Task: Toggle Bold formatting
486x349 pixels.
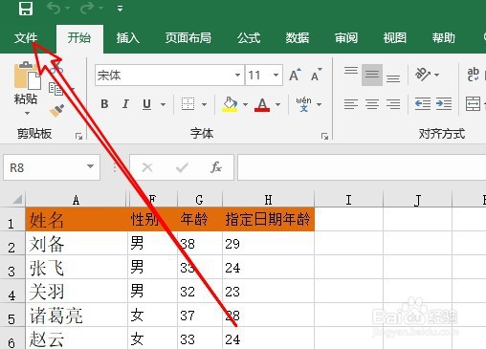Action: pyautogui.click(x=104, y=104)
